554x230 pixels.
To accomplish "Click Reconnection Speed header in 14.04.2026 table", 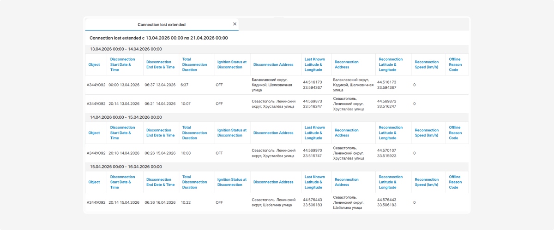I will 427,133.
